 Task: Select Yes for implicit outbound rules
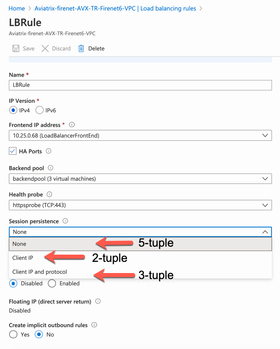click(x=13, y=335)
